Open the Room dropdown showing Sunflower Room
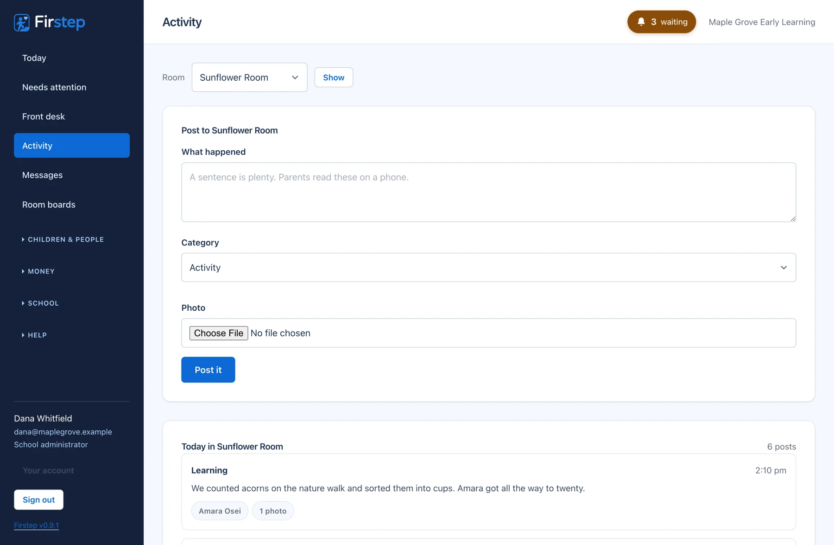This screenshot has width=834, height=545. click(249, 77)
